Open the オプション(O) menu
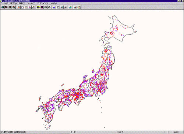Screen dimensions: 184x134 tap(43, 3)
